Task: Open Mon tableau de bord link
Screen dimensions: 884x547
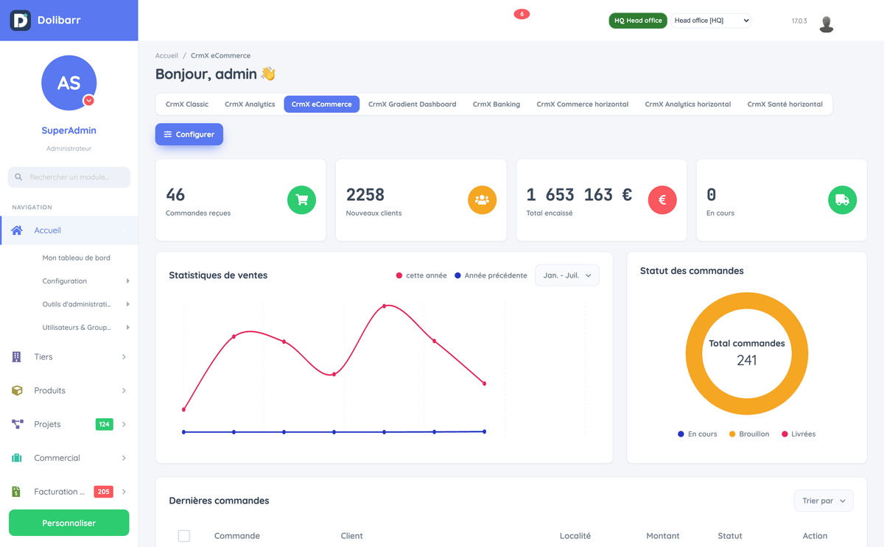Action: click(77, 258)
